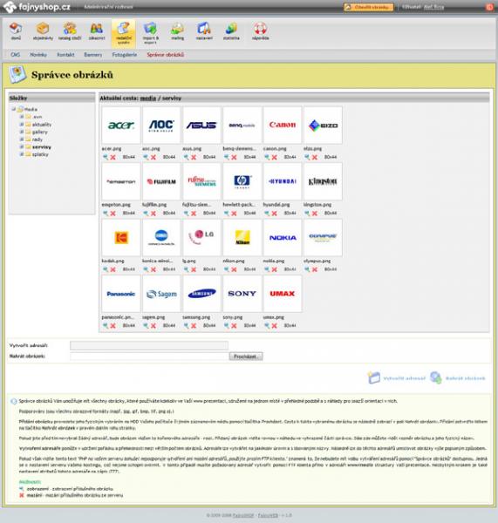Collapse the Media root folder
498x523 pixels.
[14, 109]
